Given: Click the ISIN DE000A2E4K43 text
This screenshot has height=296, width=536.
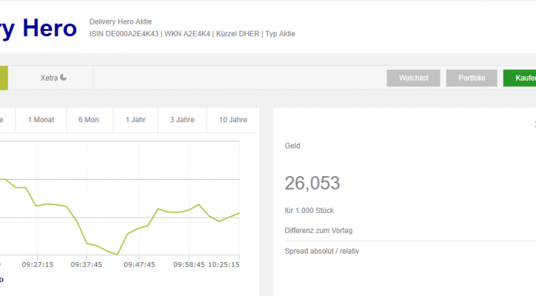Looking at the screenshot, I should [124, 34].
